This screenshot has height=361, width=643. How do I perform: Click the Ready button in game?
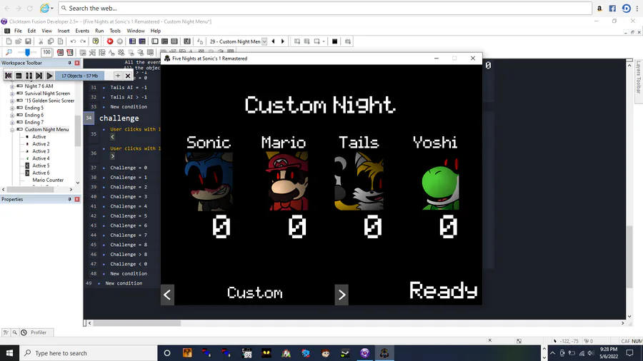(443, 290)
